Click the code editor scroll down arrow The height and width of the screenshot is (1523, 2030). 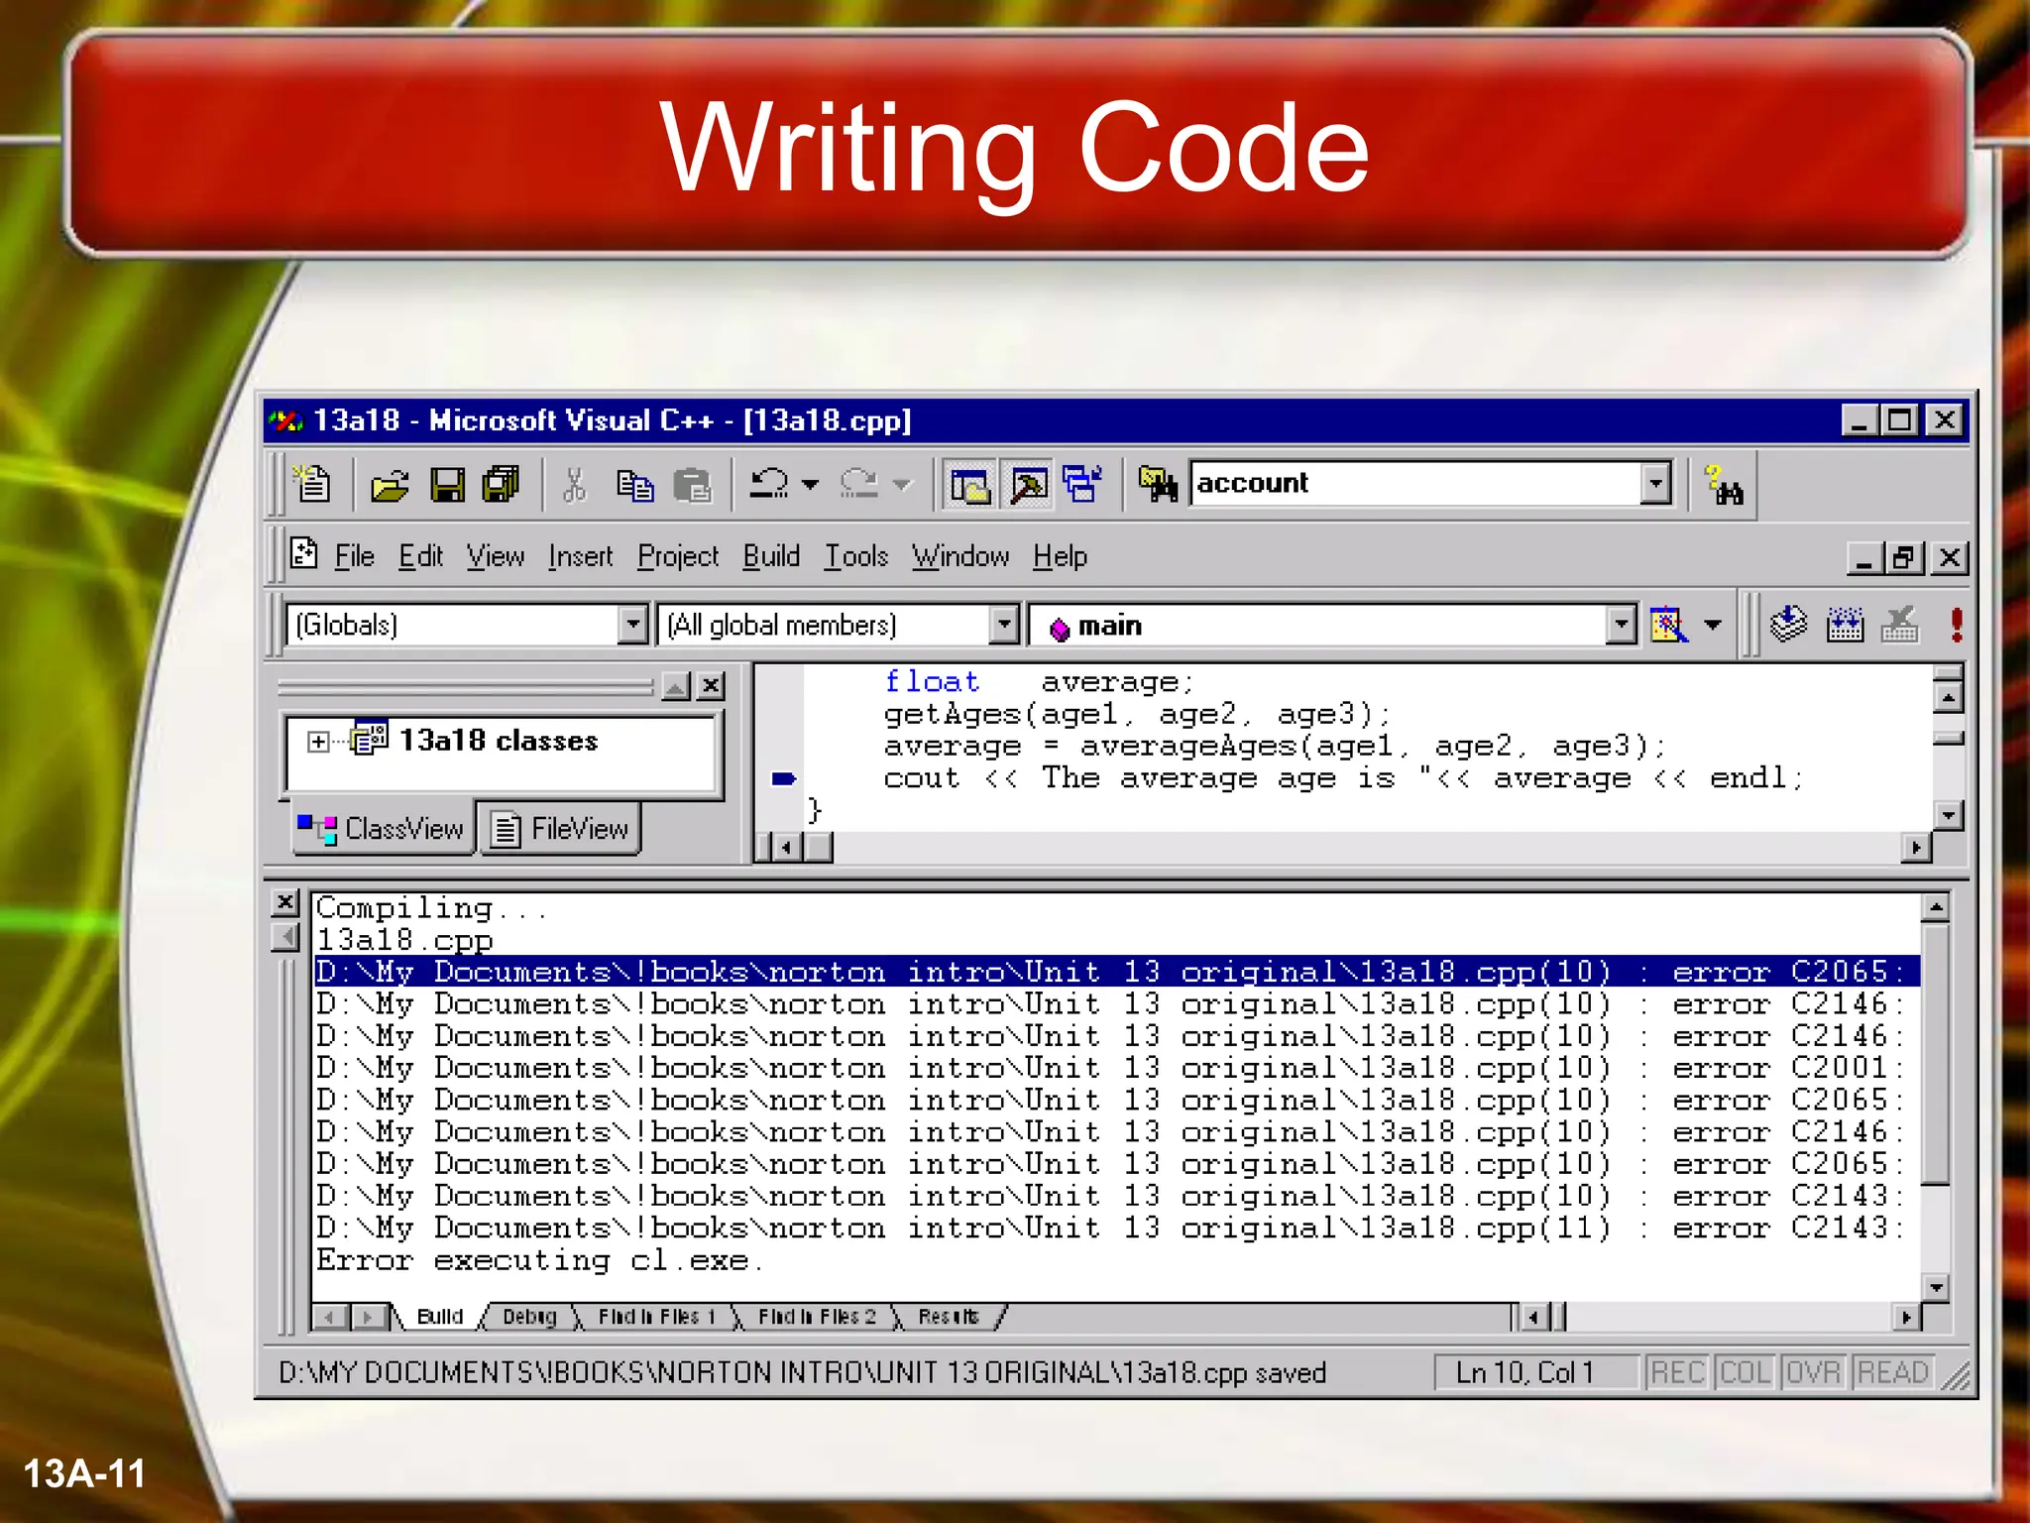tap(1948, 816)
